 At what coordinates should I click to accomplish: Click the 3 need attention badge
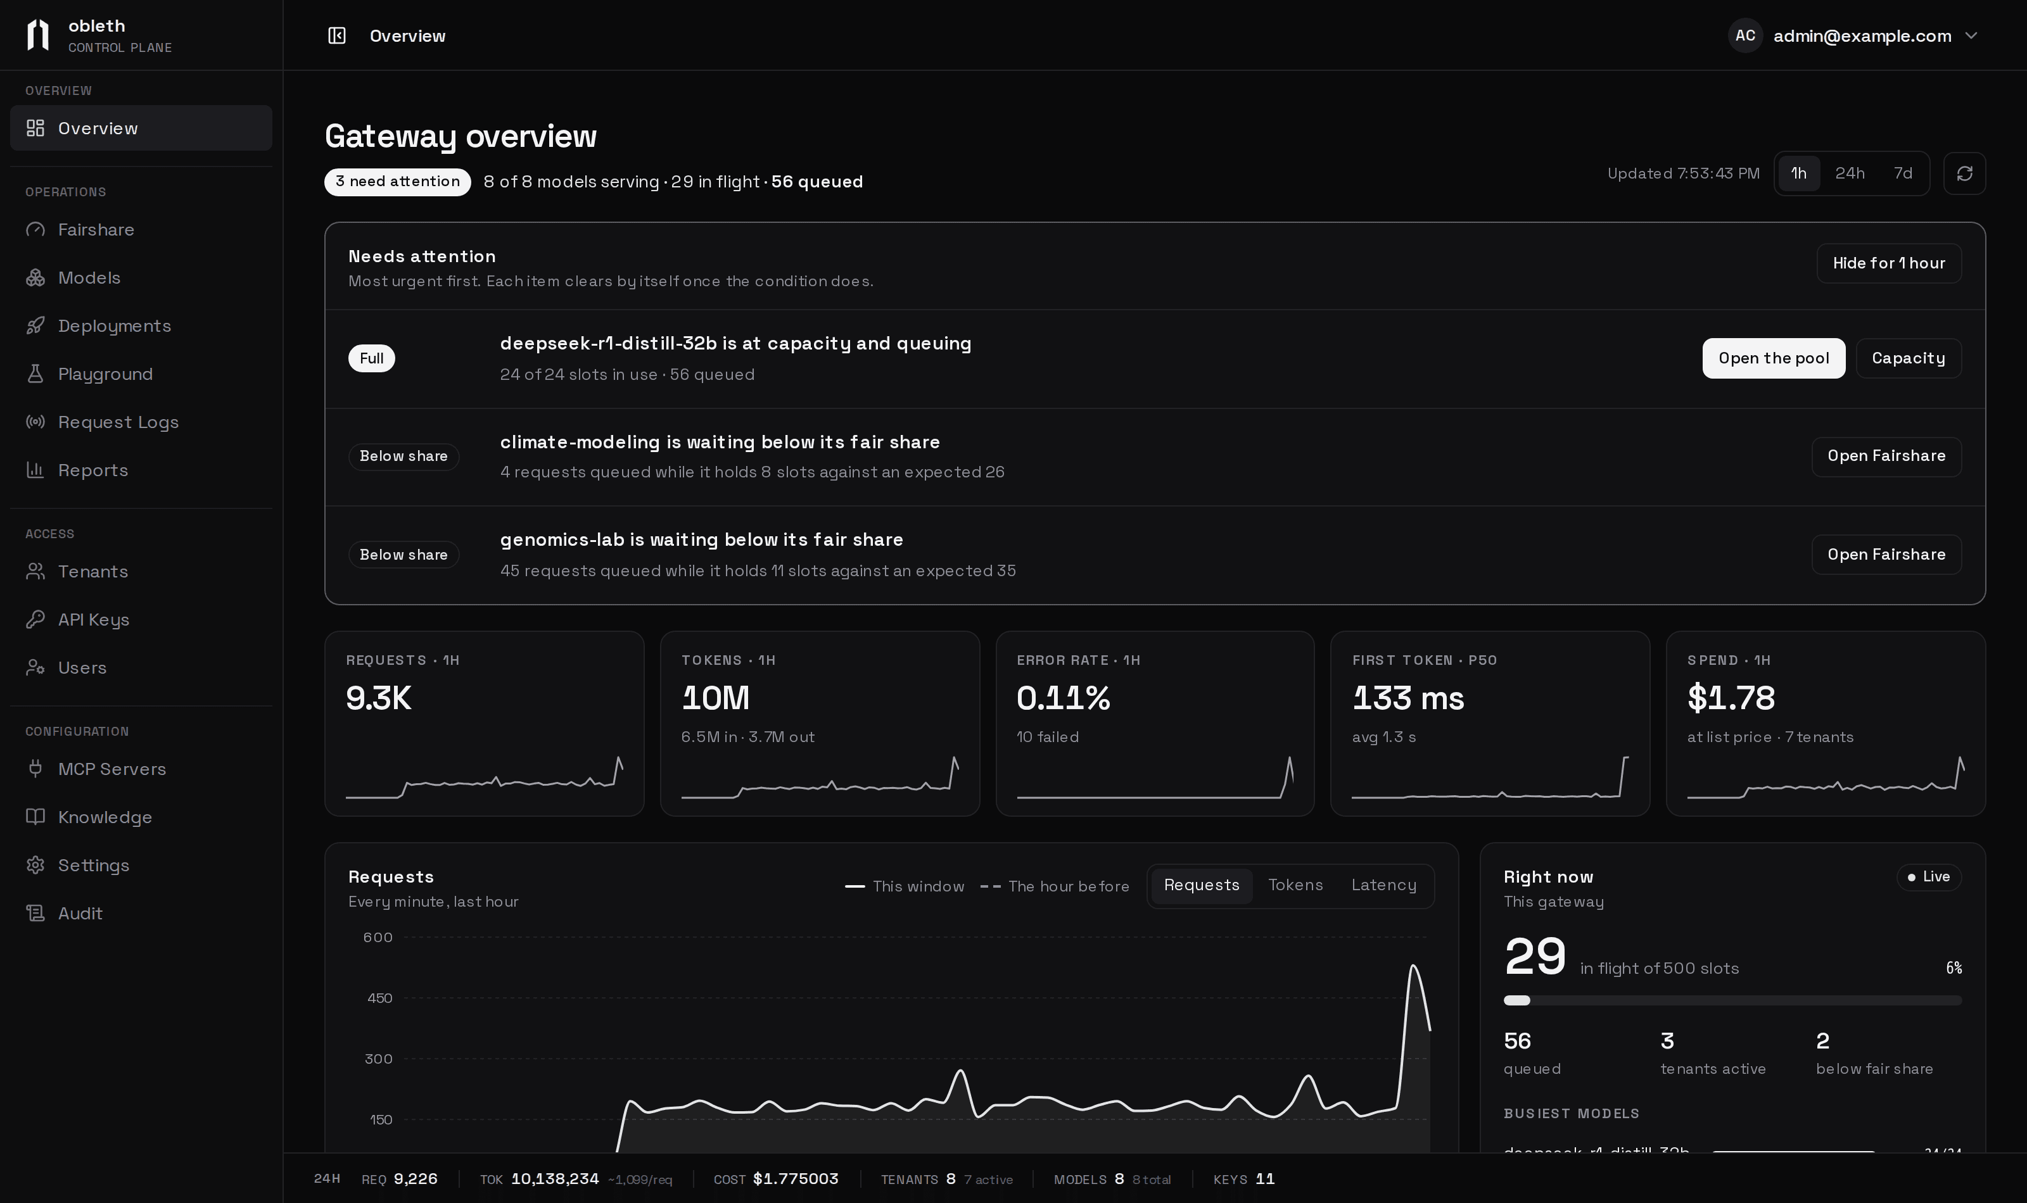click(x=397, y=182)
